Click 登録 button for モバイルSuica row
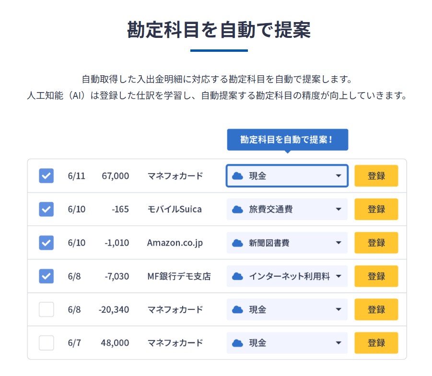Image resolution: width=432 pixels, height=376 pixels. 376,210
